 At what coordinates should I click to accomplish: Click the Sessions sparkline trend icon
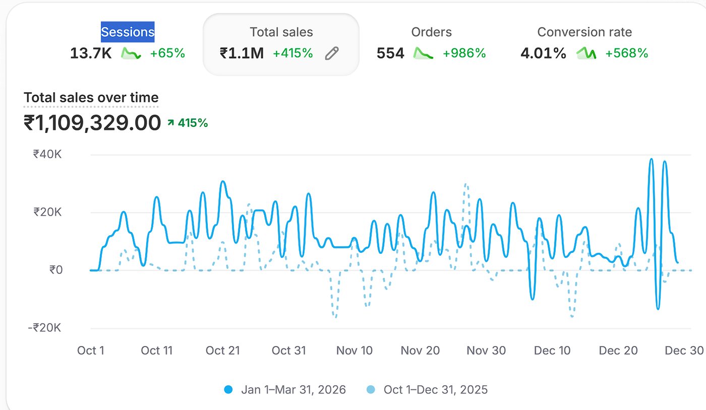(x=131, y=53)
